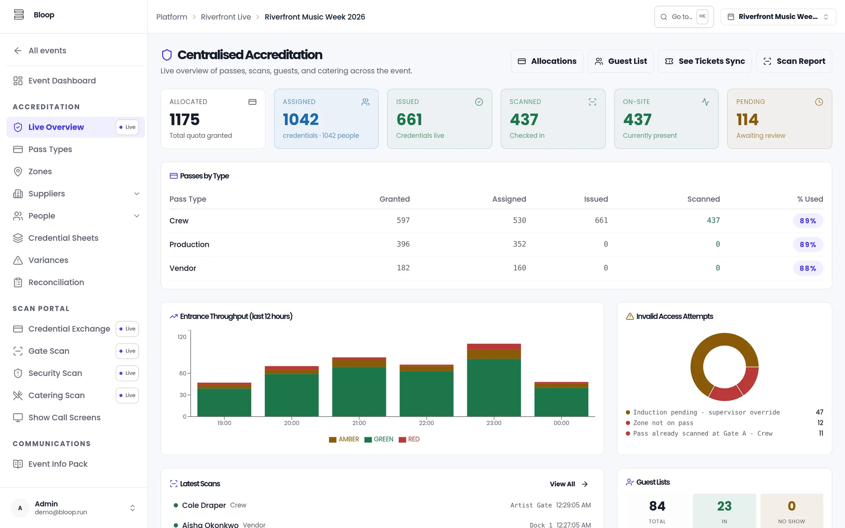Click the Credential Sheets layers icon
The image size is (845, 528).
pos(18,238)
